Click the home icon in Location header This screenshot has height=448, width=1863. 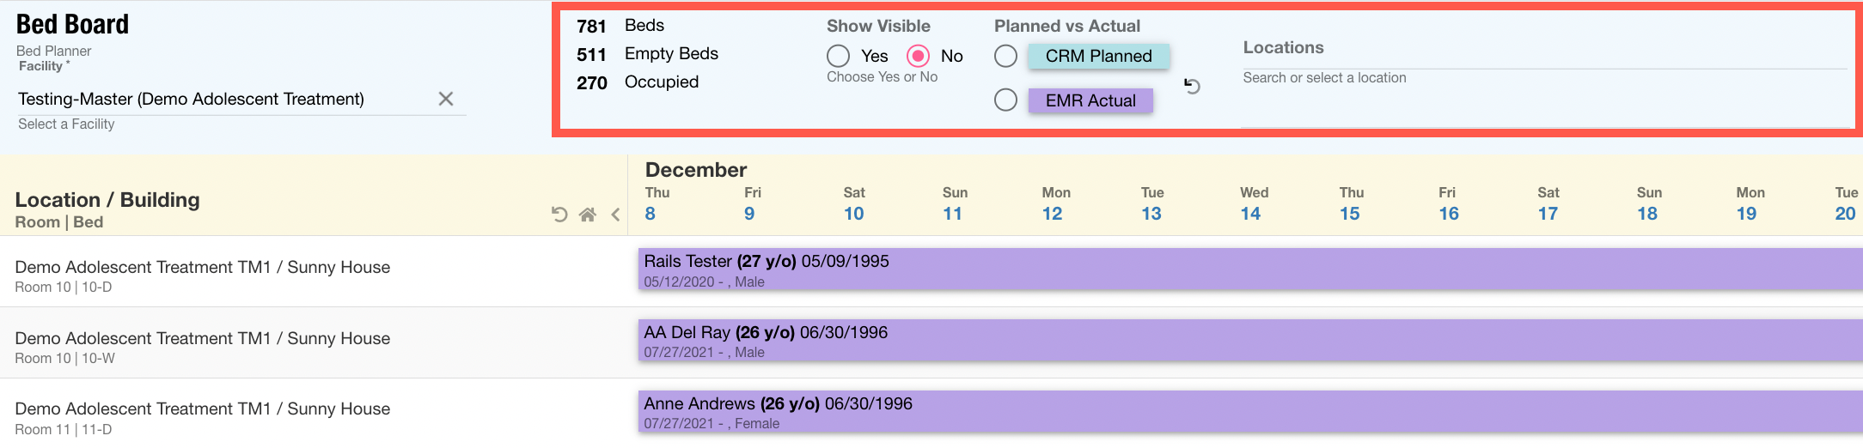(x=588, y=215)
